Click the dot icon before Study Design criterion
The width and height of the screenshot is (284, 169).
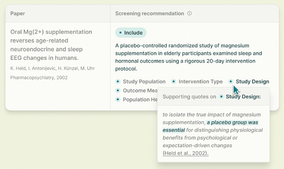(230, 81)
